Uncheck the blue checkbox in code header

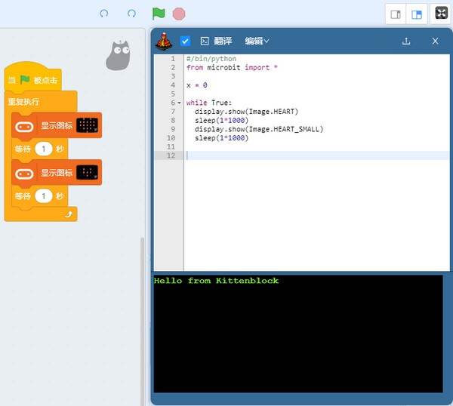pyautogui.click(x=185, y=41)
